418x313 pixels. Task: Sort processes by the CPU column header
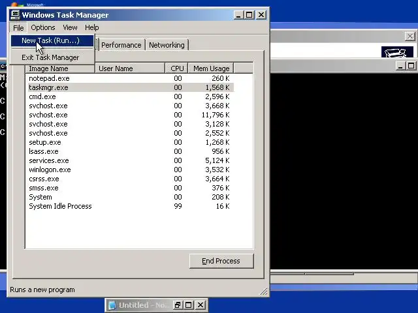(x=177, y=68)
